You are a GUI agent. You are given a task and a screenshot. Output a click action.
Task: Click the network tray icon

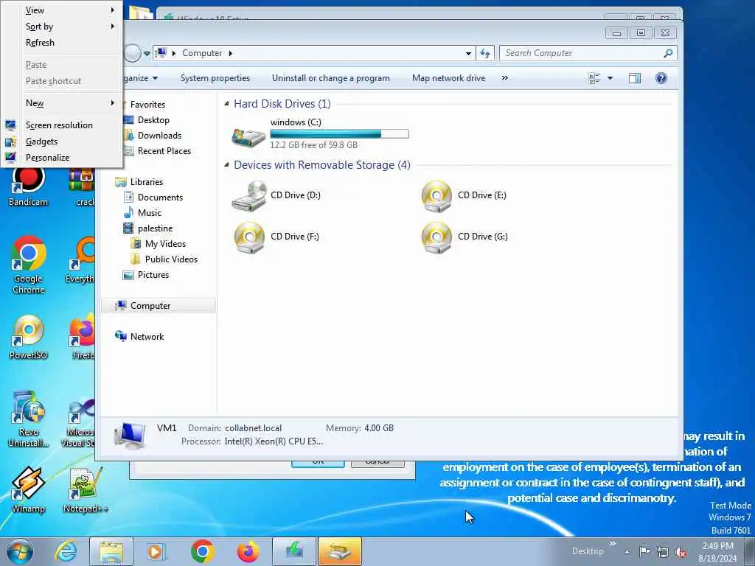(x=663, y=552)
